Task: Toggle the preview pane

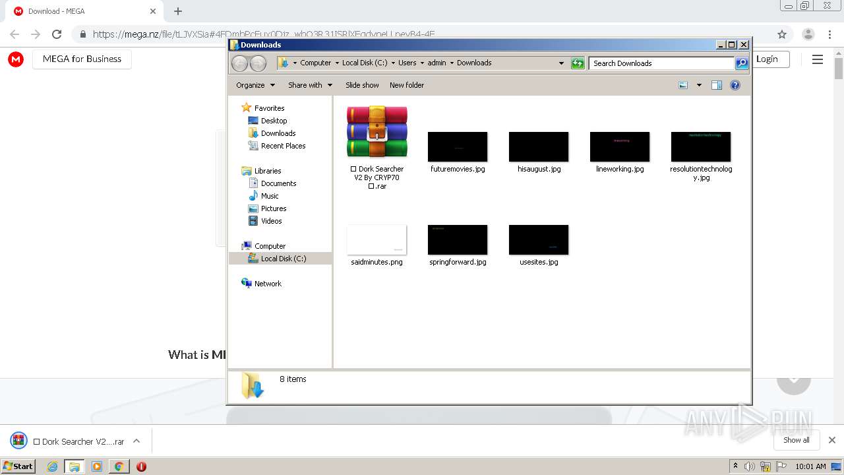Action: pos(717,85)
